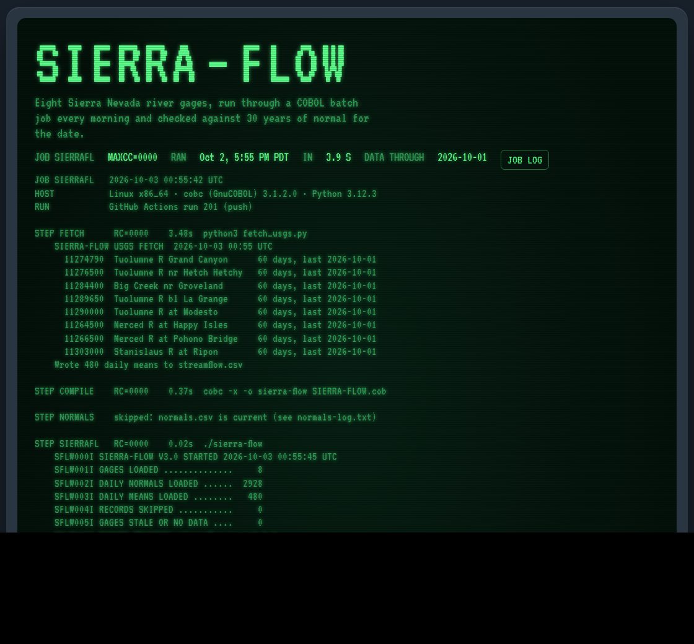
Task: Open the JOB LOG button
Action: (524, 160)
